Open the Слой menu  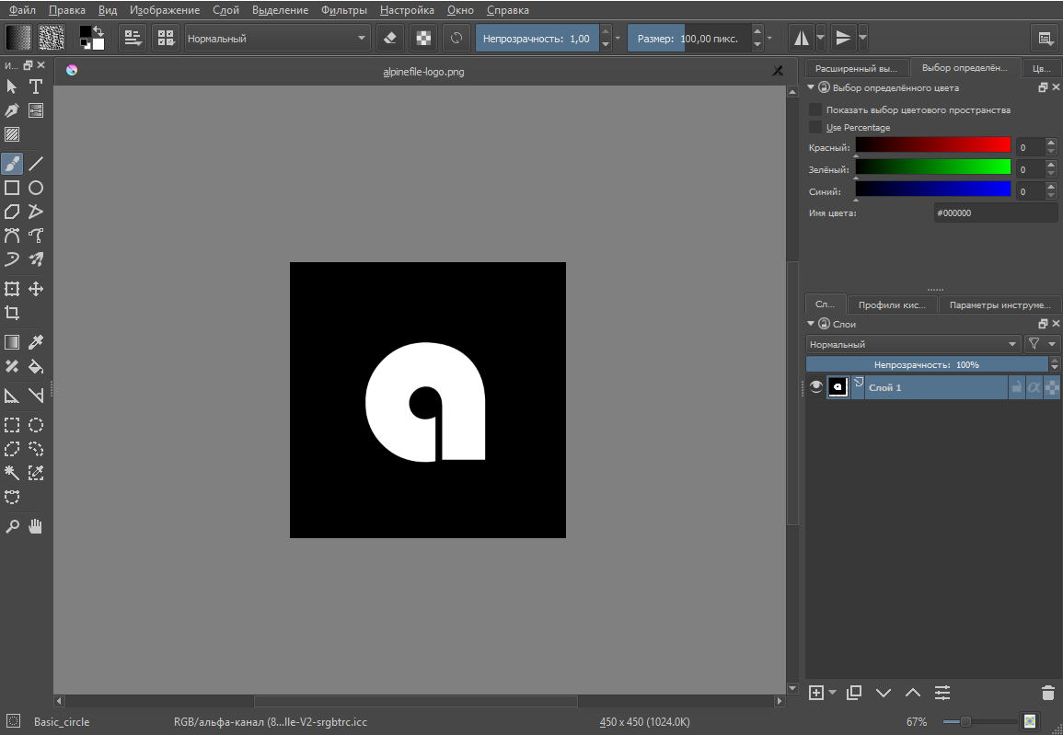click(x=225, y=10)
